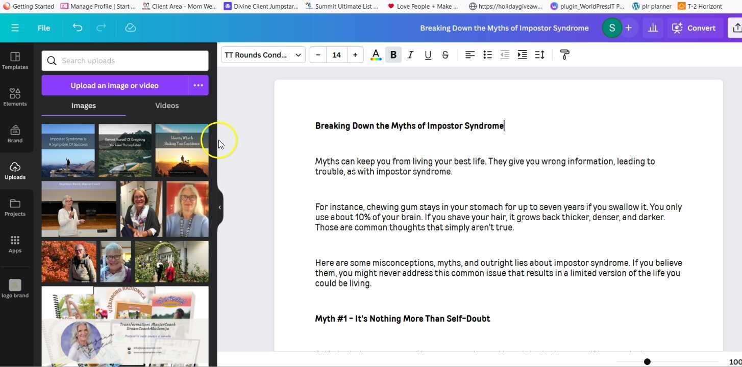Open the Summit Ultimate List bookmark
742x367 pixels.
pos(342,6)
